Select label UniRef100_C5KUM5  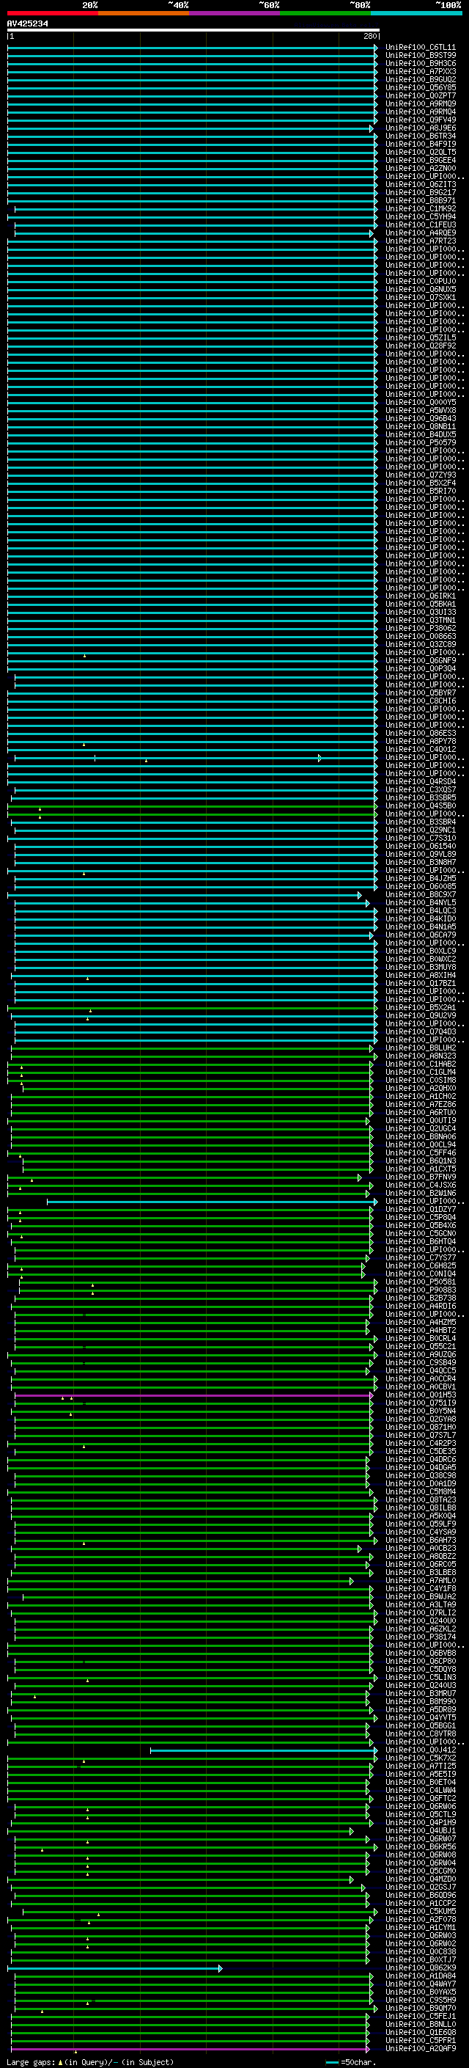[421, 1912]
